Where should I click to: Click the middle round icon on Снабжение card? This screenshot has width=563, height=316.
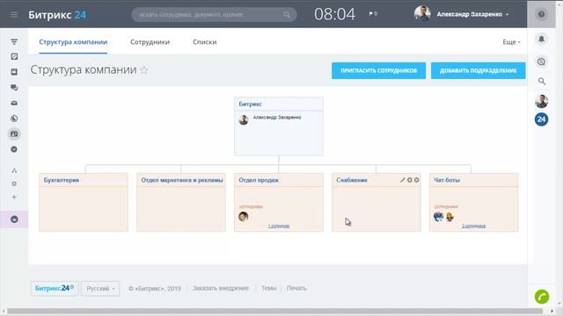(x=410, y=180)
